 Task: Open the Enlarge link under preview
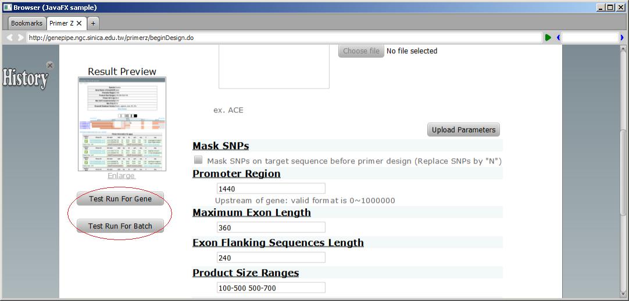coord(121,176)
